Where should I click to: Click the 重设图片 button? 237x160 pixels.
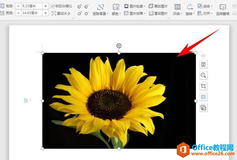158,13
